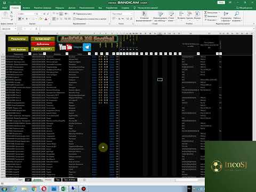The height and width of the screenshot is (192, 256).
Task: Select the Tips sheet tab
Action: pos(58,180)
